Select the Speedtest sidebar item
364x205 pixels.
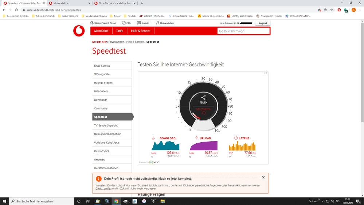click(113, 117)
